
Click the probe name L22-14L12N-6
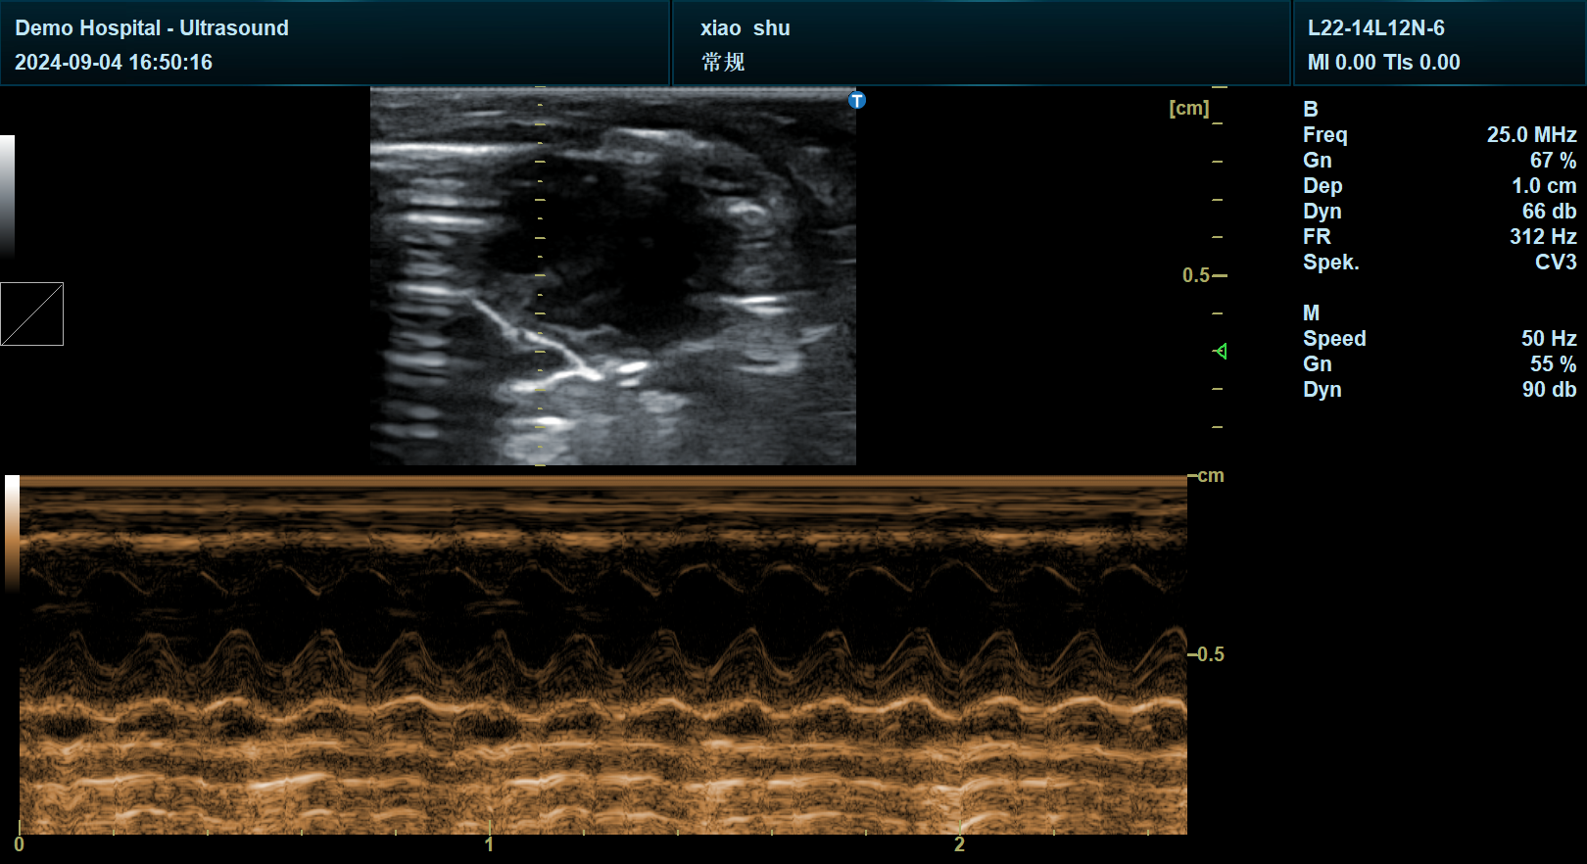pos(1375,28)
